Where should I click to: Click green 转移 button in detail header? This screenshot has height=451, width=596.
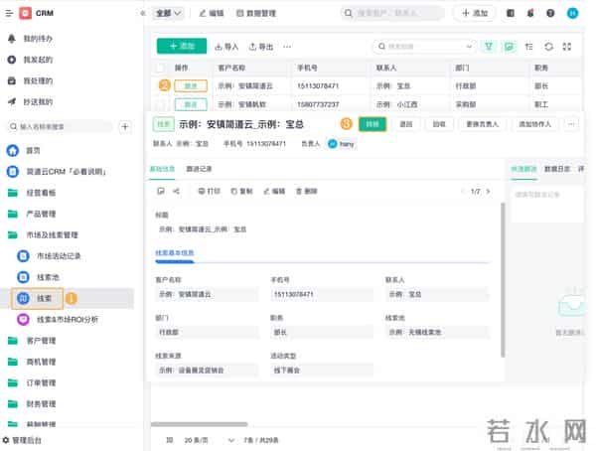(372, 124)
